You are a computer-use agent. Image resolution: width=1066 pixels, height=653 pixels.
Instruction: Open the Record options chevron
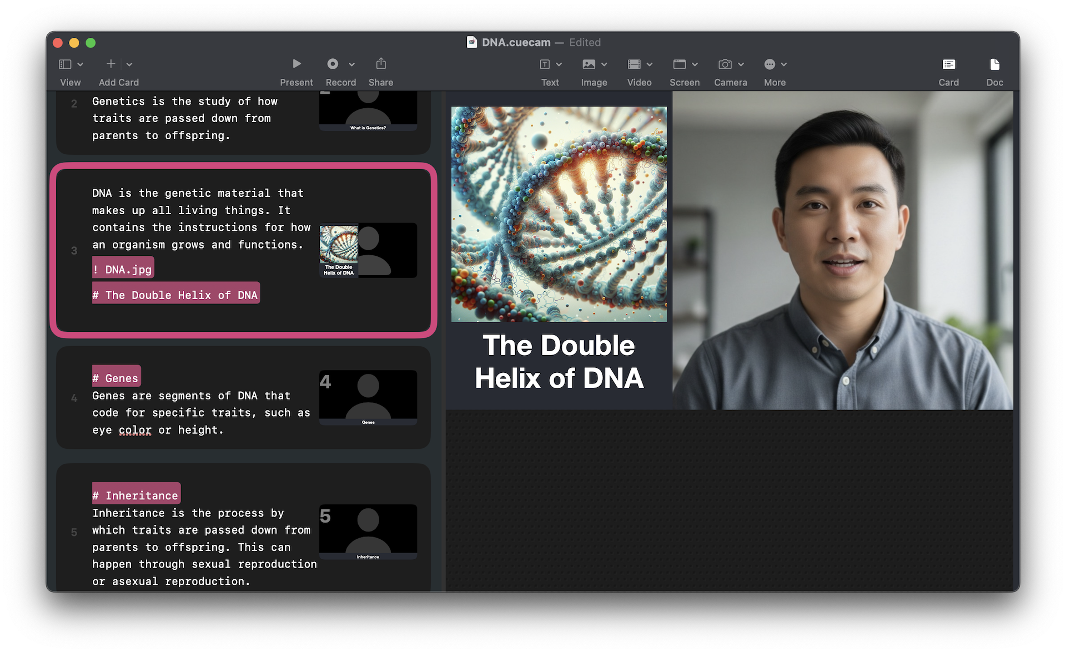point(351,64)
